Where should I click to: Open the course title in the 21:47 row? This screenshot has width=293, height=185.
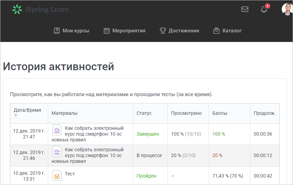point(87,134)
